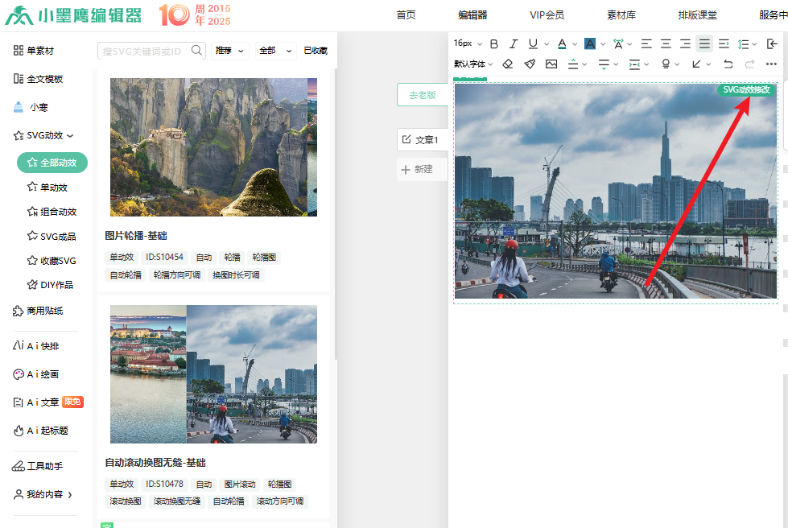Go to 素材库 in top navigation
The image size is (788, 528).
point(621,14)
